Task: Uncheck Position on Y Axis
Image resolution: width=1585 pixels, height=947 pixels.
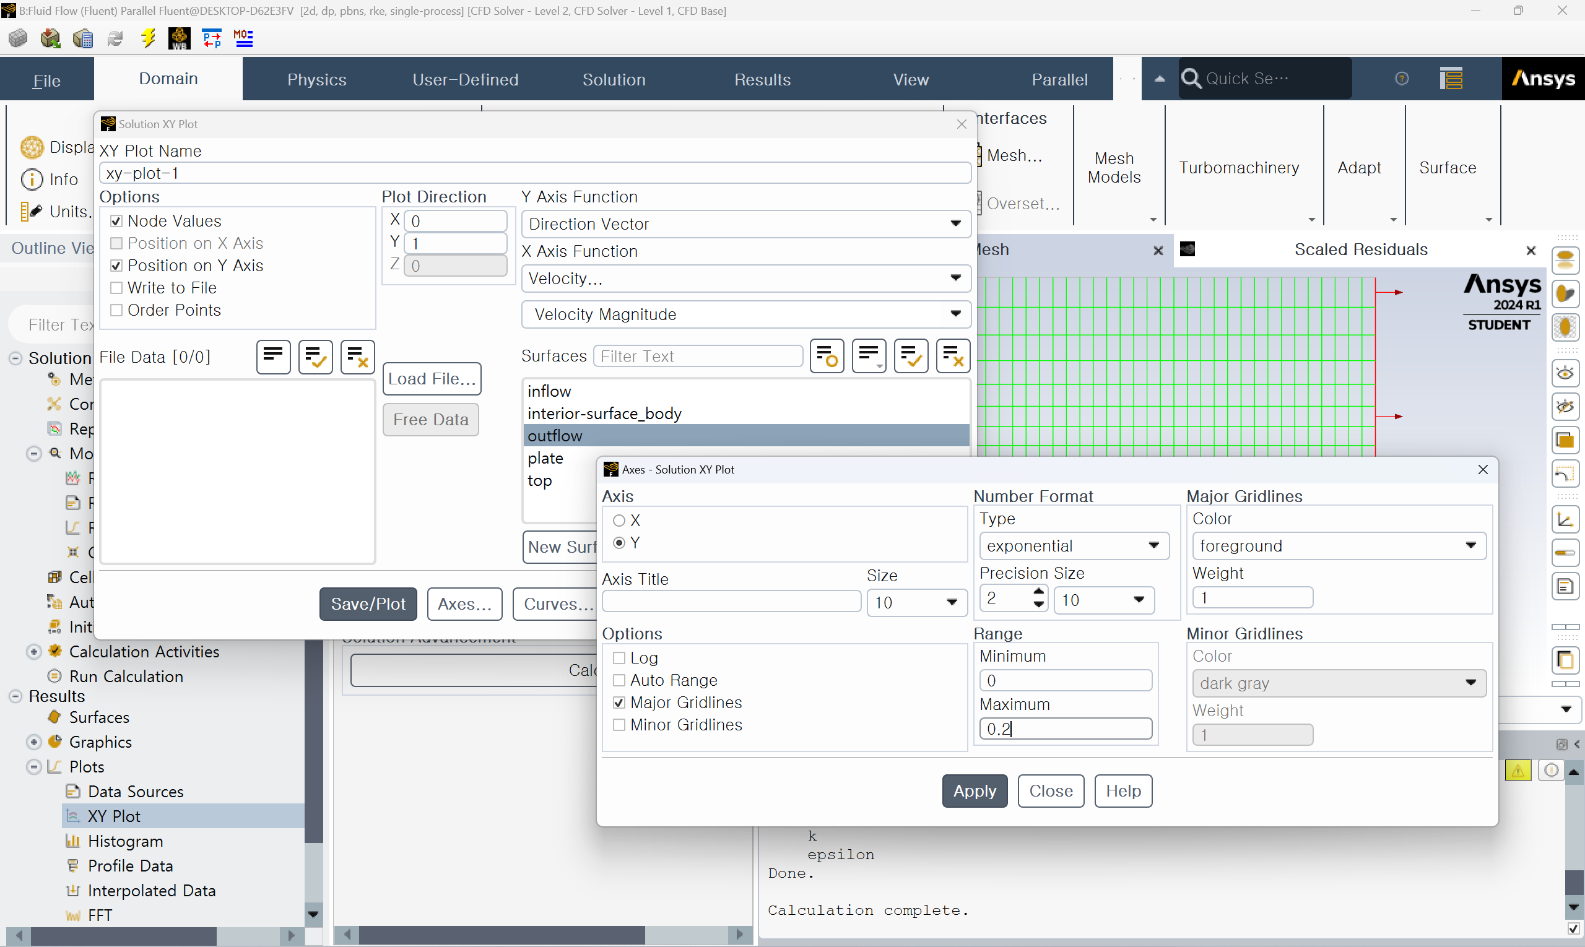Action: click(116, 266)
